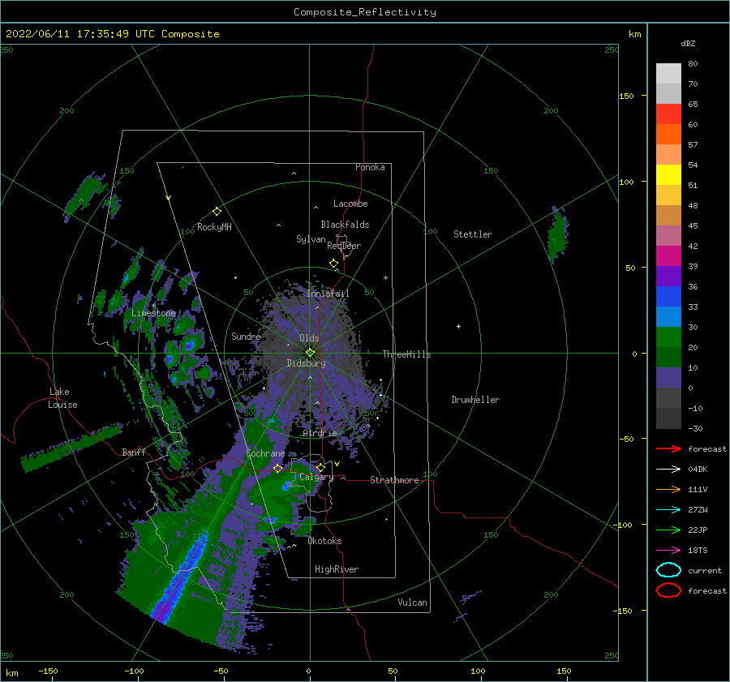
Task: Select the slate purple 10 dBZ swatch
Action: pos(668,377)
